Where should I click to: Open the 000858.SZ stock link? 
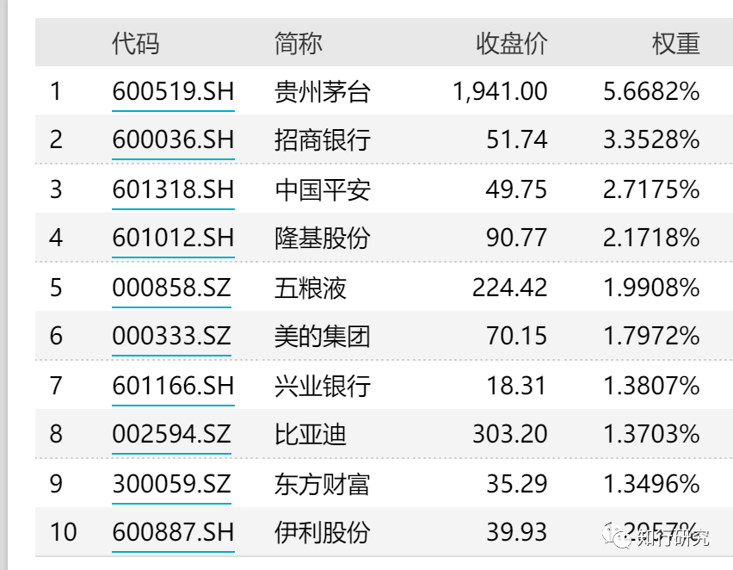coord(171,288)
